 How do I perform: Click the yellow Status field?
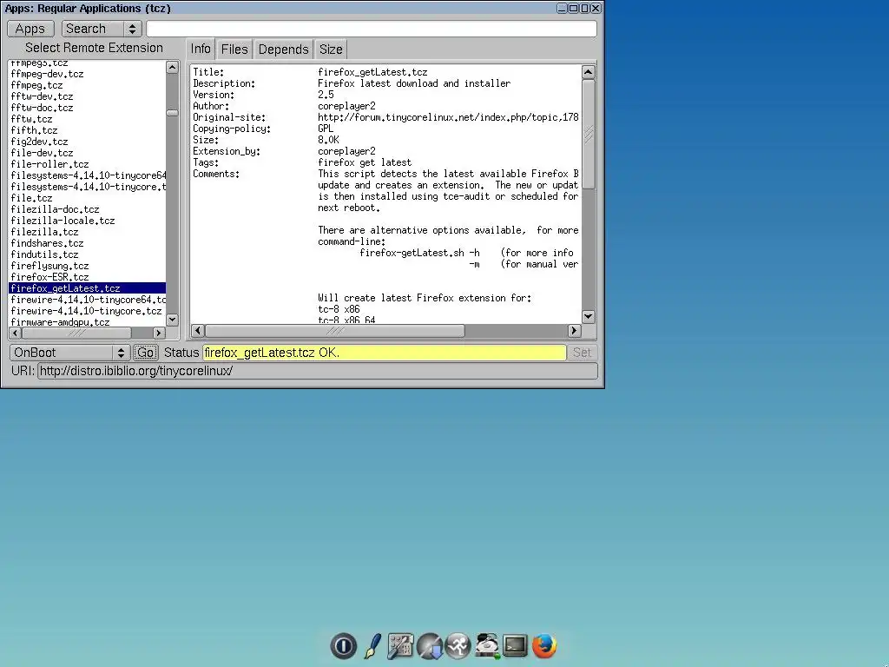[385, 353]
